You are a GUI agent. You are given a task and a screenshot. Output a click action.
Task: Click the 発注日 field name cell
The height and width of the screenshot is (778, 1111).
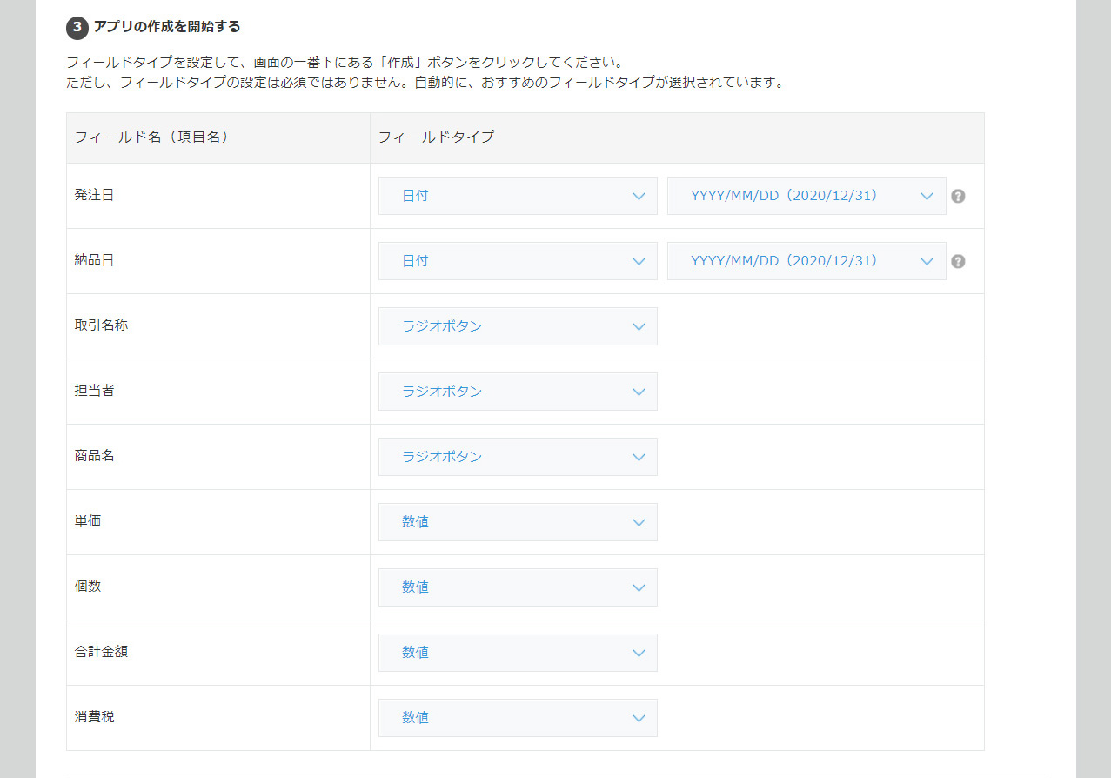pyautogui.click(x=218, y=196)
